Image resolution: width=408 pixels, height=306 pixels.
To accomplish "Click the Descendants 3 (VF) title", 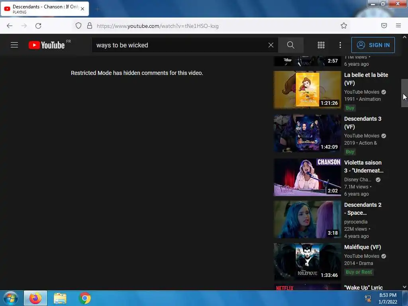I will [x=363, y=123].
